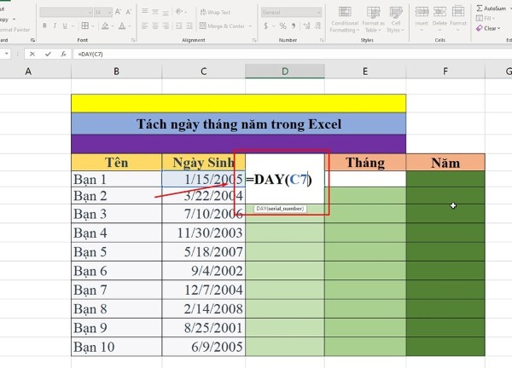Click the Decrease Decimal icon
Screen dimensions: 512x368
[x=317, y=26]
